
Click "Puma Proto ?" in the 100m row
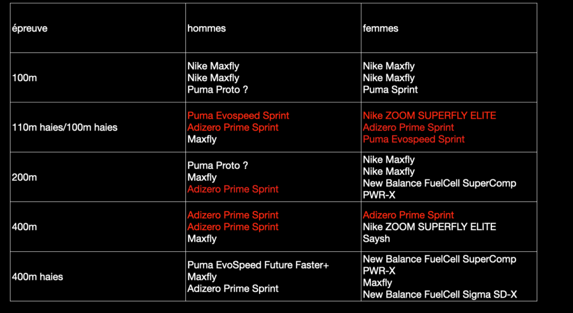tap(218, 90)
